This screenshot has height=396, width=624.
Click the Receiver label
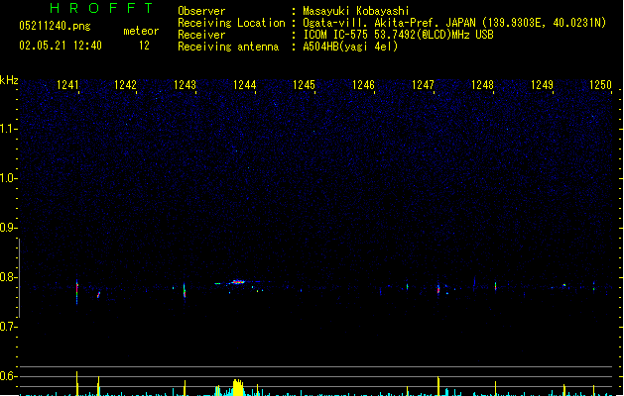[x=201, y=35]
